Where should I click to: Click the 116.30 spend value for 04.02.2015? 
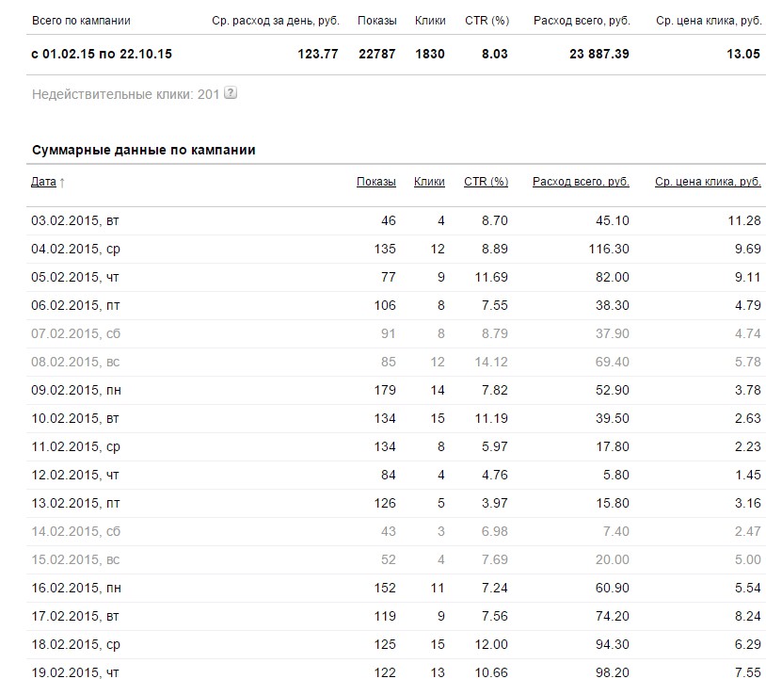click(611, 249)
